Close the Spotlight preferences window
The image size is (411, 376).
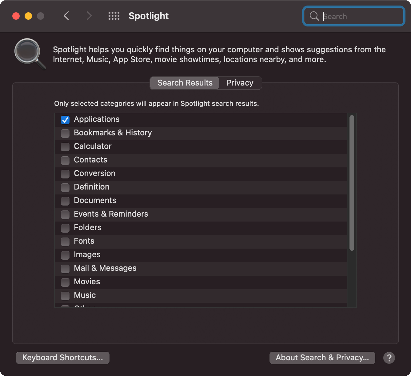[16, 16]
